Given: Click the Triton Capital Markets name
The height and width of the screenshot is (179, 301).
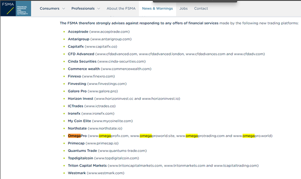Looking at the screenshot, I should pos(87,165).
